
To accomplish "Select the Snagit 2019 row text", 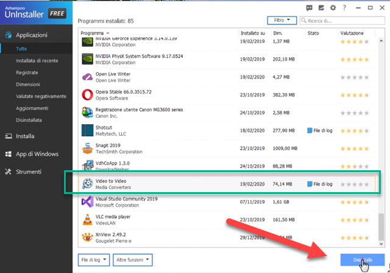I will pos(108,145).
